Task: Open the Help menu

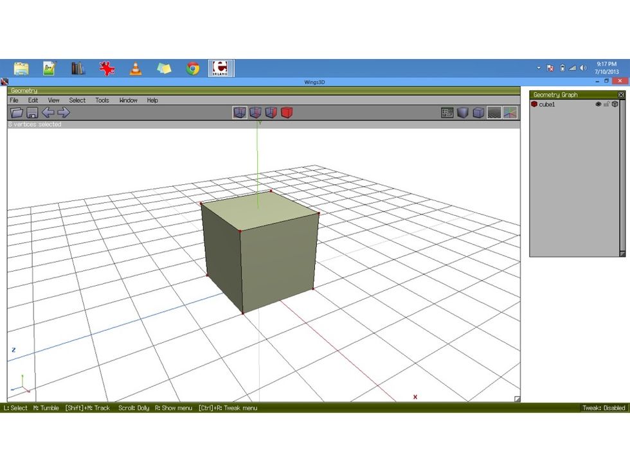Action: point(152,100)
